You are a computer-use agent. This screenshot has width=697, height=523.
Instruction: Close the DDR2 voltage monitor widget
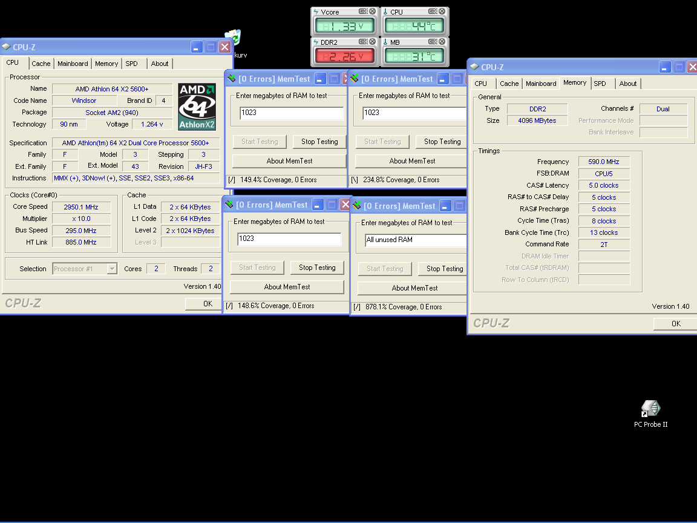pos(373,42)
